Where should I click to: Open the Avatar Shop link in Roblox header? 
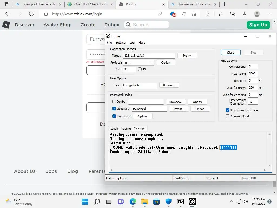pyautogui.click(x=57, y=25)
